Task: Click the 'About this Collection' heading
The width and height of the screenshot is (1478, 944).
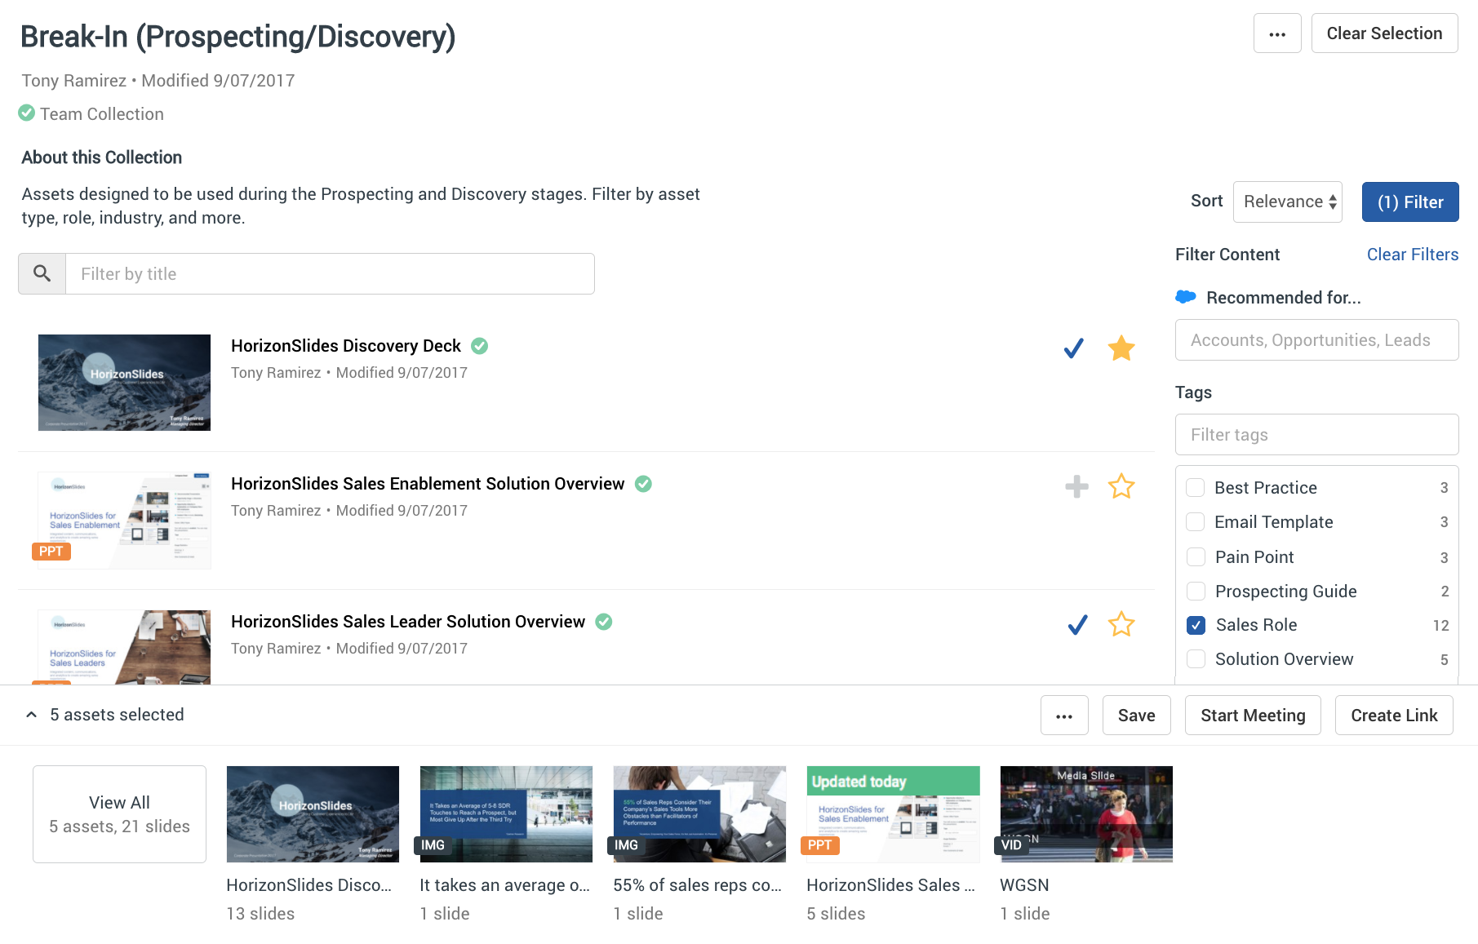Action: [x=102, y=157]
